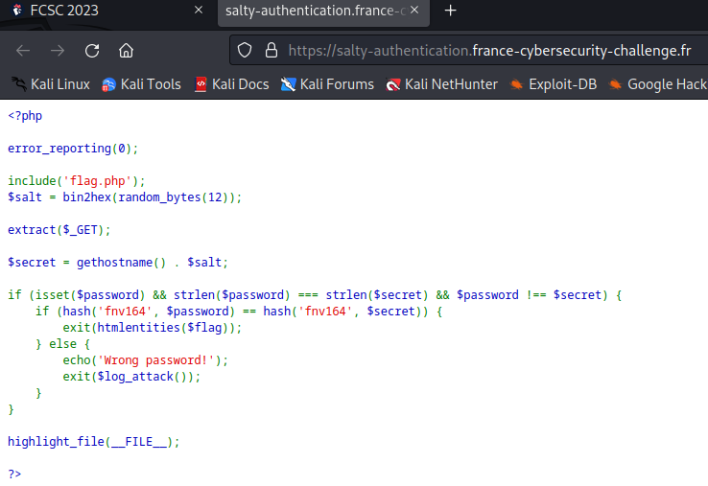Open a new tab with plus button
Viewport: 708px width, 486px height.
coord(450,11)
